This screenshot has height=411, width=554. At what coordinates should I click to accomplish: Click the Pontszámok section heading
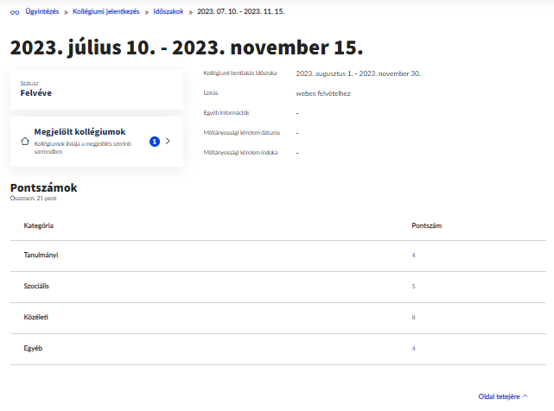(43, 187)
